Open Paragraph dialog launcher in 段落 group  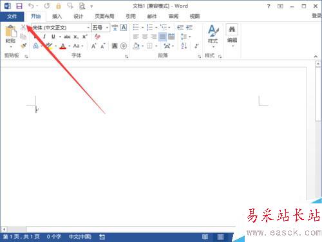tap(200, 57)
